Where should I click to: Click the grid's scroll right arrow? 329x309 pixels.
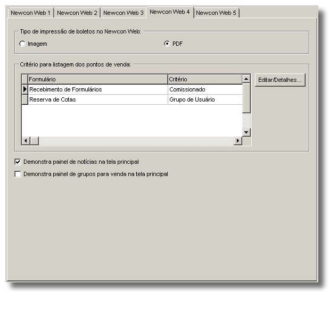(x=238, y=140)
